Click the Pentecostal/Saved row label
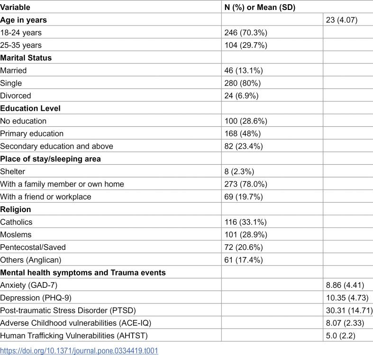The width and height of the screenshot is (373, 355). pyautogui.click(x=33, y=247)
